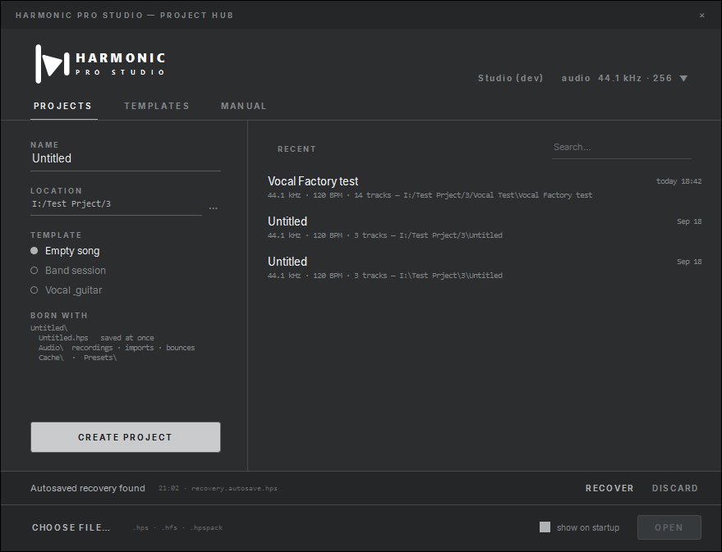The image size is (722, 552).
Task: Click the Untitled.hps saved at once line
Action: (96, 338)
